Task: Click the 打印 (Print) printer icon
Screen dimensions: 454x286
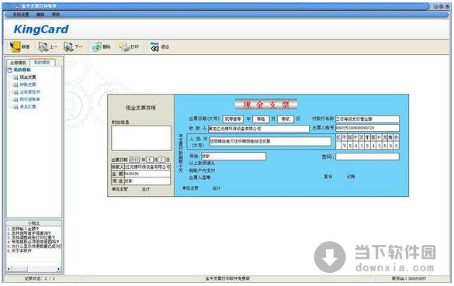Action: 124,47
